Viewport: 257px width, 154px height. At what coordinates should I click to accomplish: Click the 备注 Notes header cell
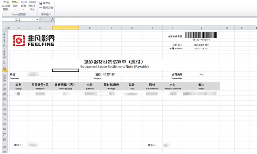pyautogui.click(x=201, y=86)
